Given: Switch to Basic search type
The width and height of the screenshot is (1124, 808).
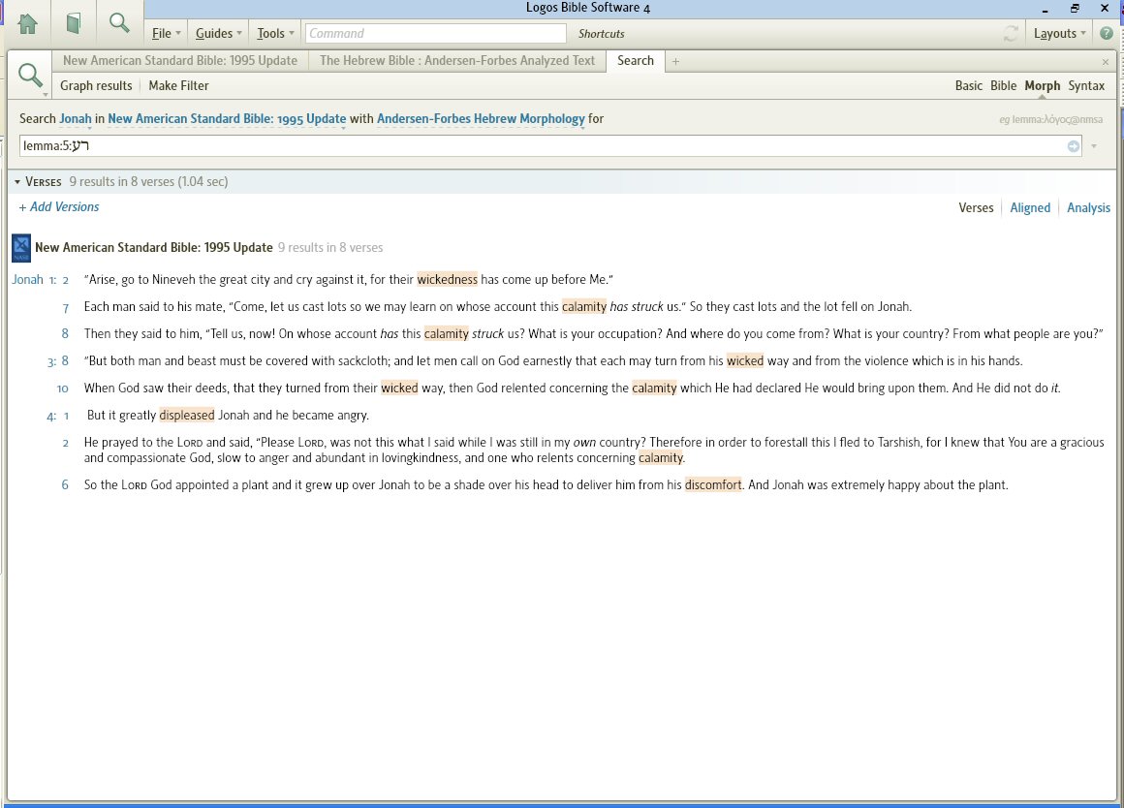Looking at the screenshot, I should 968,85.
